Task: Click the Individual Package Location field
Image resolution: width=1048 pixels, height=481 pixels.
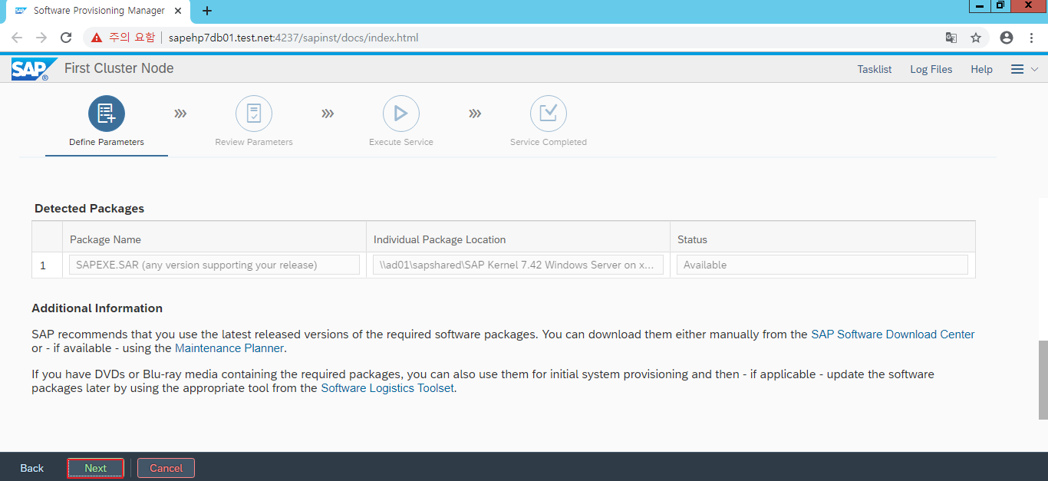Action: (x=518, y=265)
